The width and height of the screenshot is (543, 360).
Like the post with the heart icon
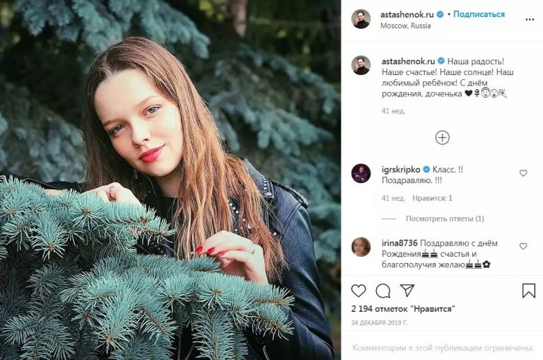pos(359,291)
